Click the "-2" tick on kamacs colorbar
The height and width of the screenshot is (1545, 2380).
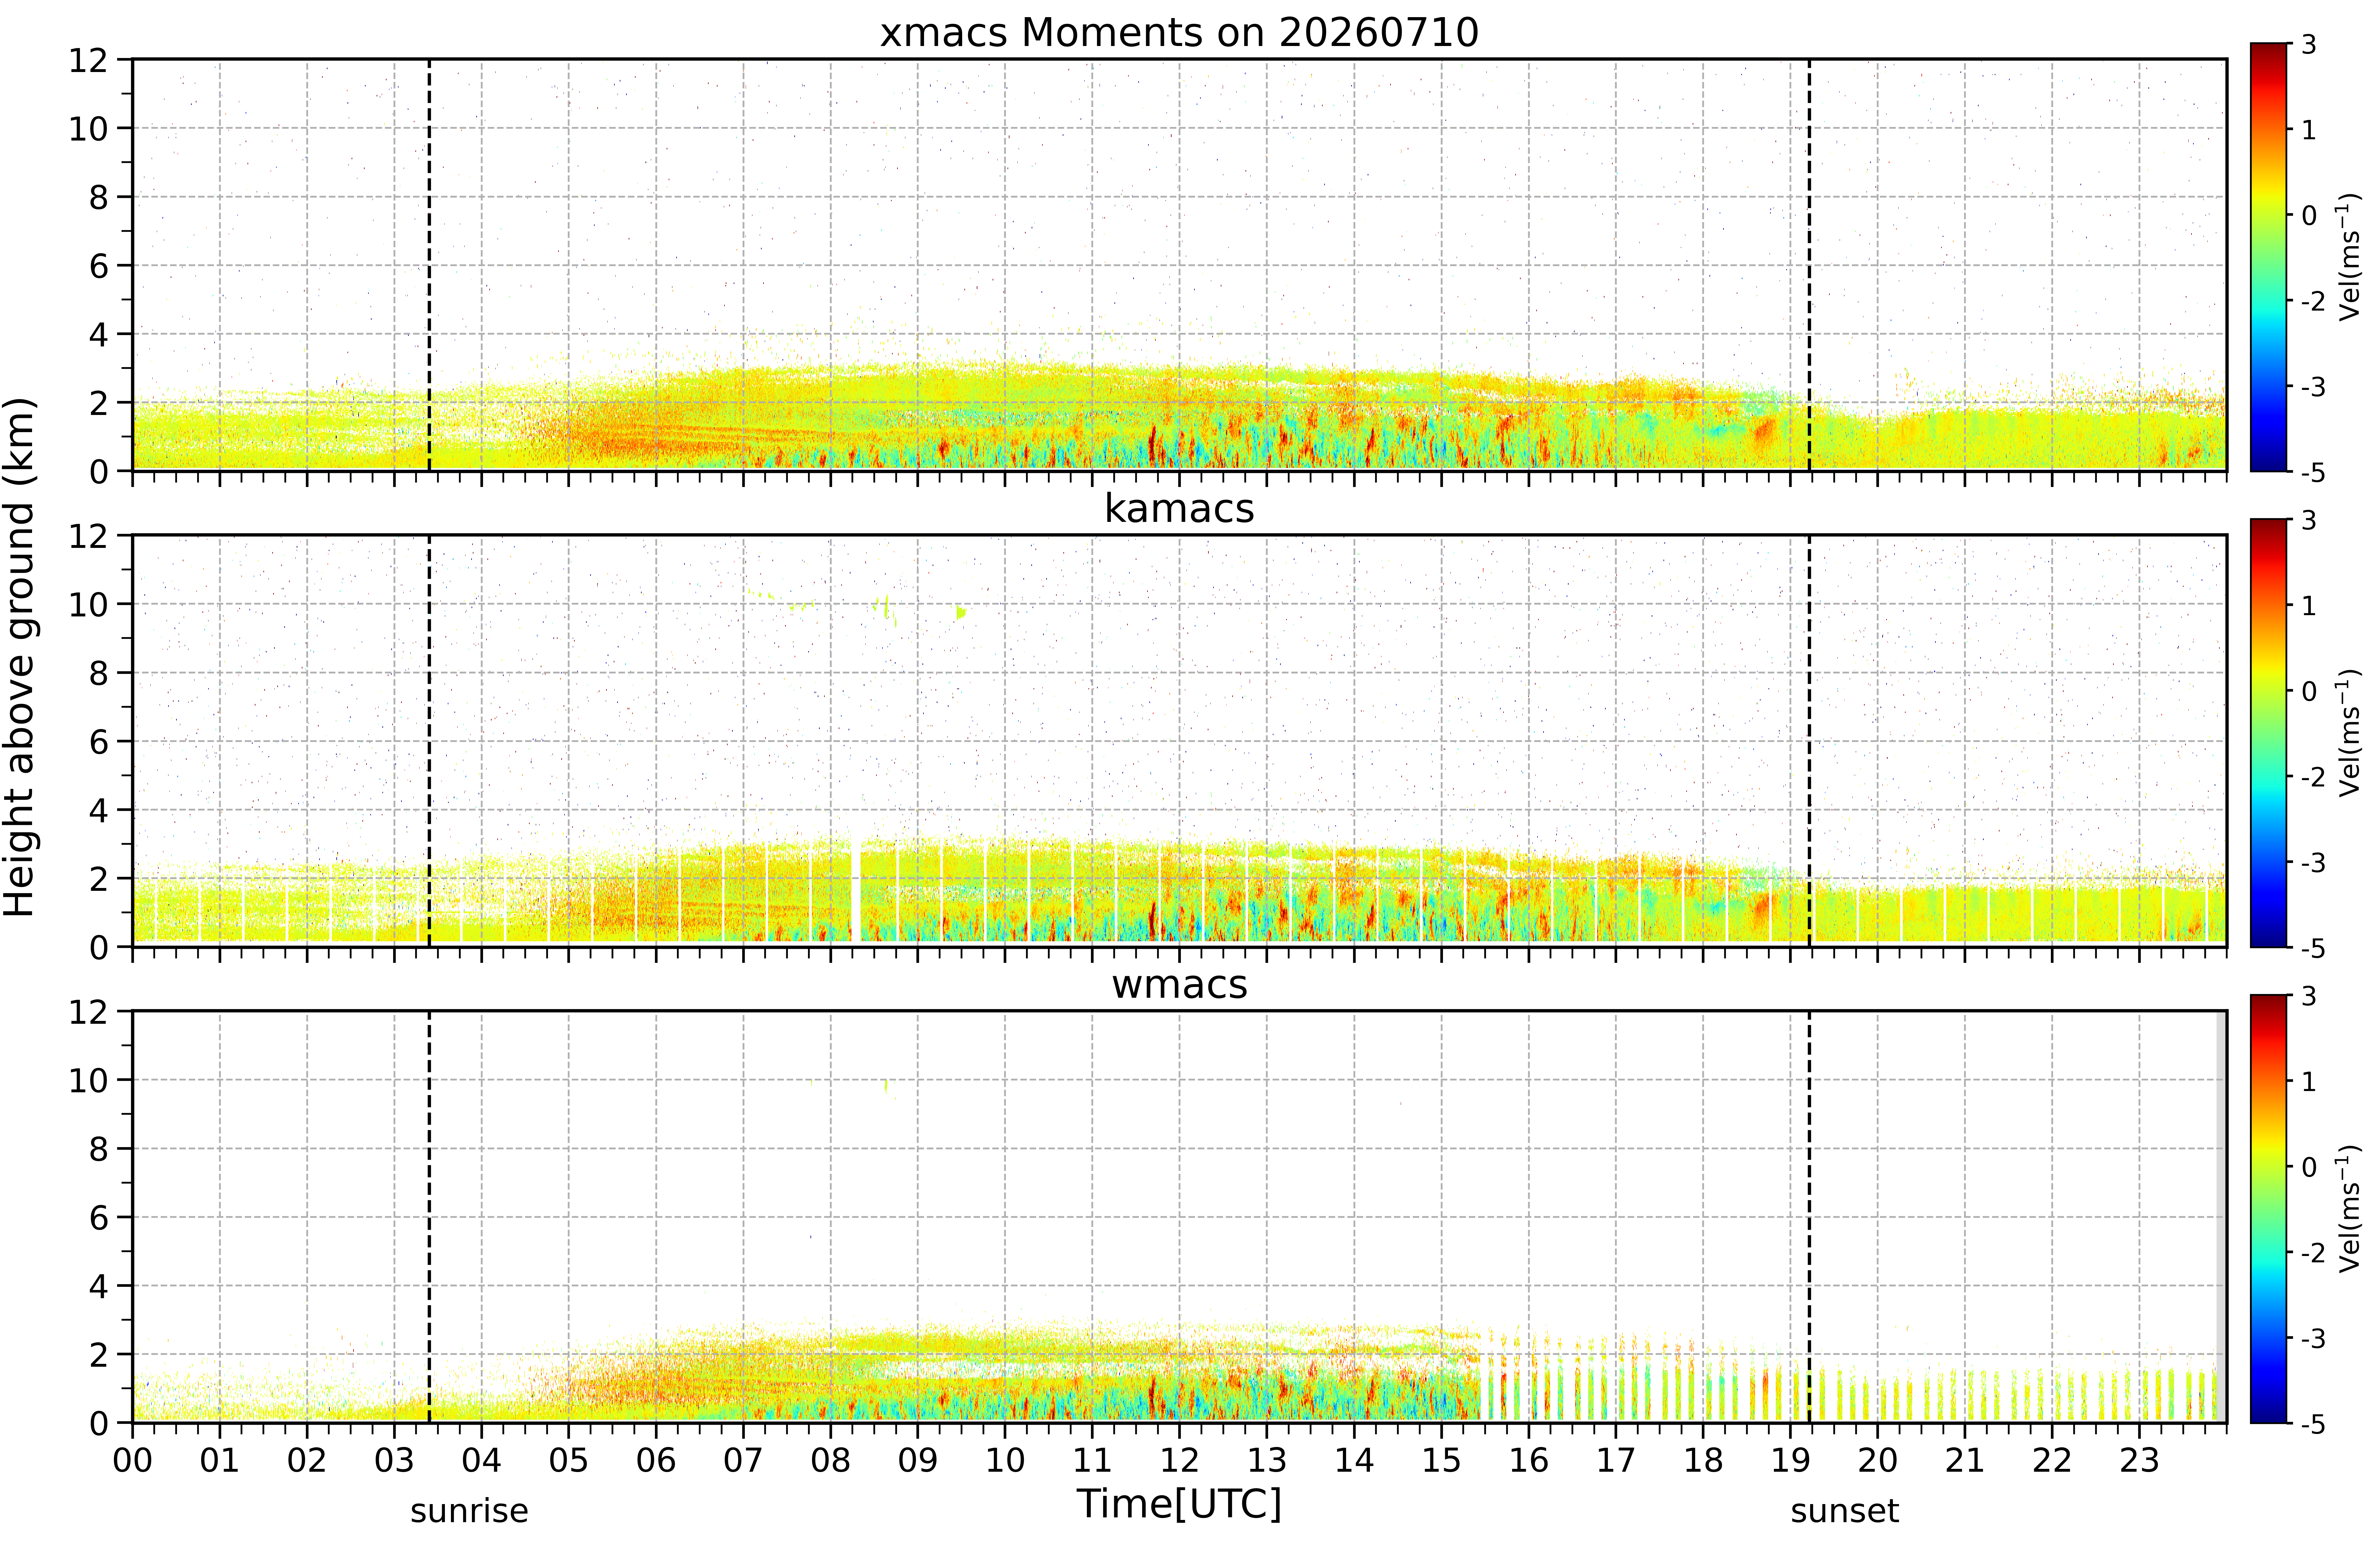click(x=2313, y=777)
